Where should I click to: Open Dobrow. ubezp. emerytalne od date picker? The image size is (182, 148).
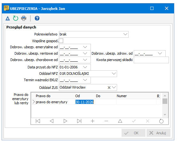[85, 47]
